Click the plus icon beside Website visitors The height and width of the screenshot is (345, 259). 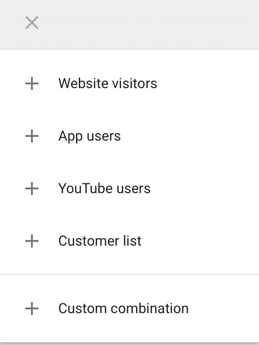click(x=32, y=83)
